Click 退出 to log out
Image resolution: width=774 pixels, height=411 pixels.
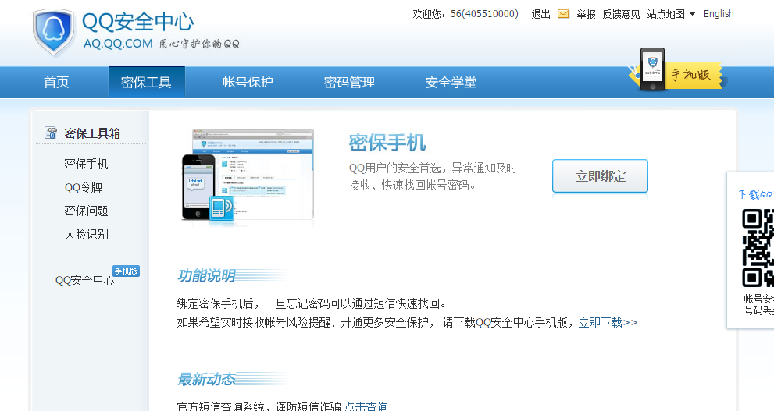coord(540,14)
